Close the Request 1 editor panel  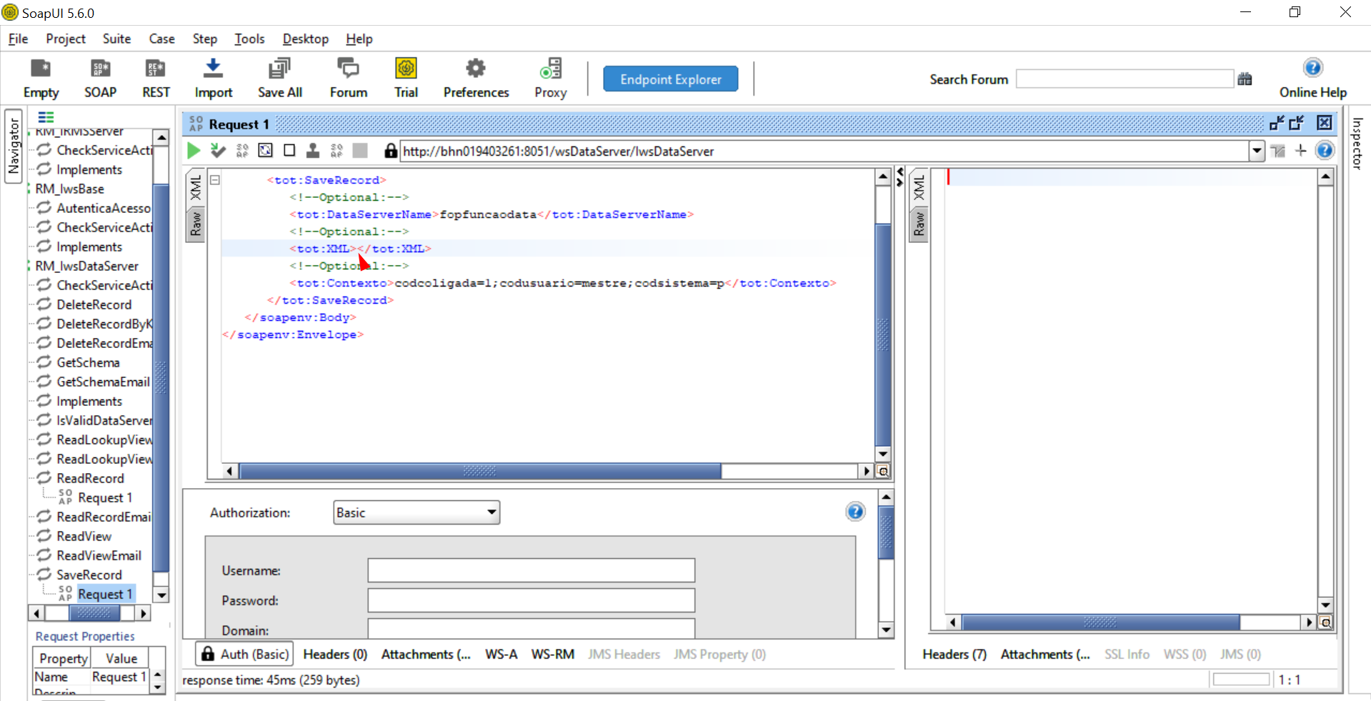[1325, 123]
